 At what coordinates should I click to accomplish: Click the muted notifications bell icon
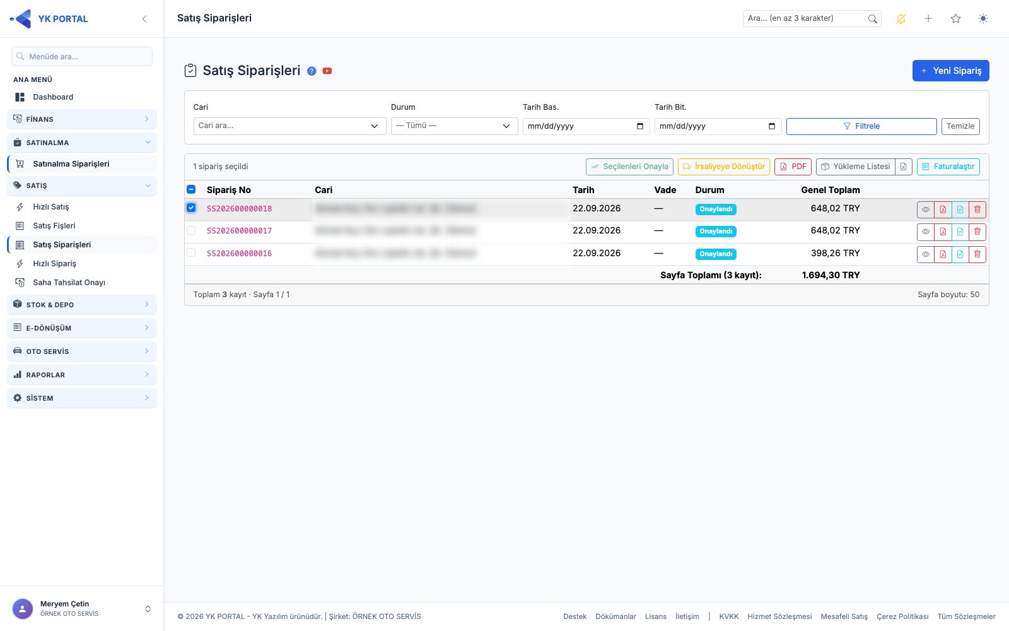point(901,19)
